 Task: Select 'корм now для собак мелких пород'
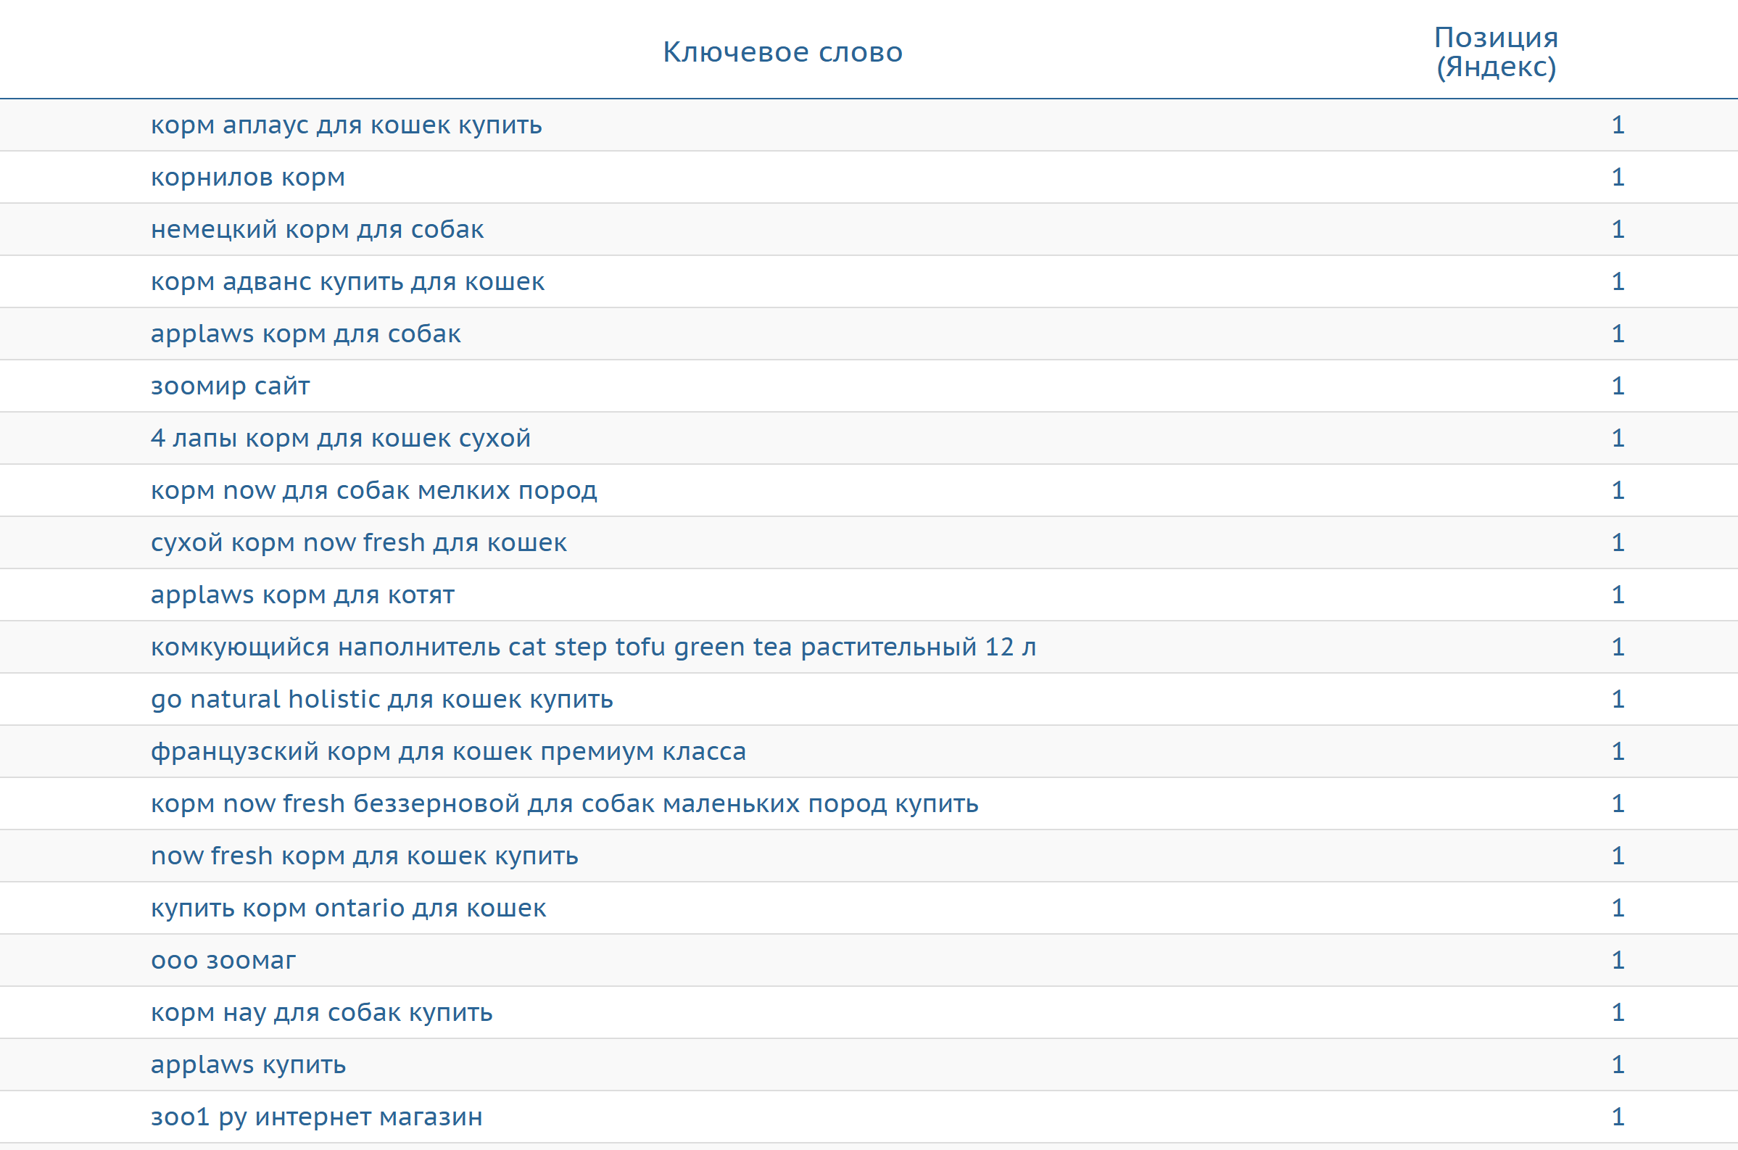374,490
